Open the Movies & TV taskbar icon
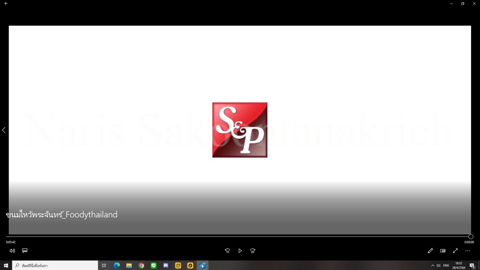Image resolution: width=480 pixels, height=270 pixels. [202, 265]
